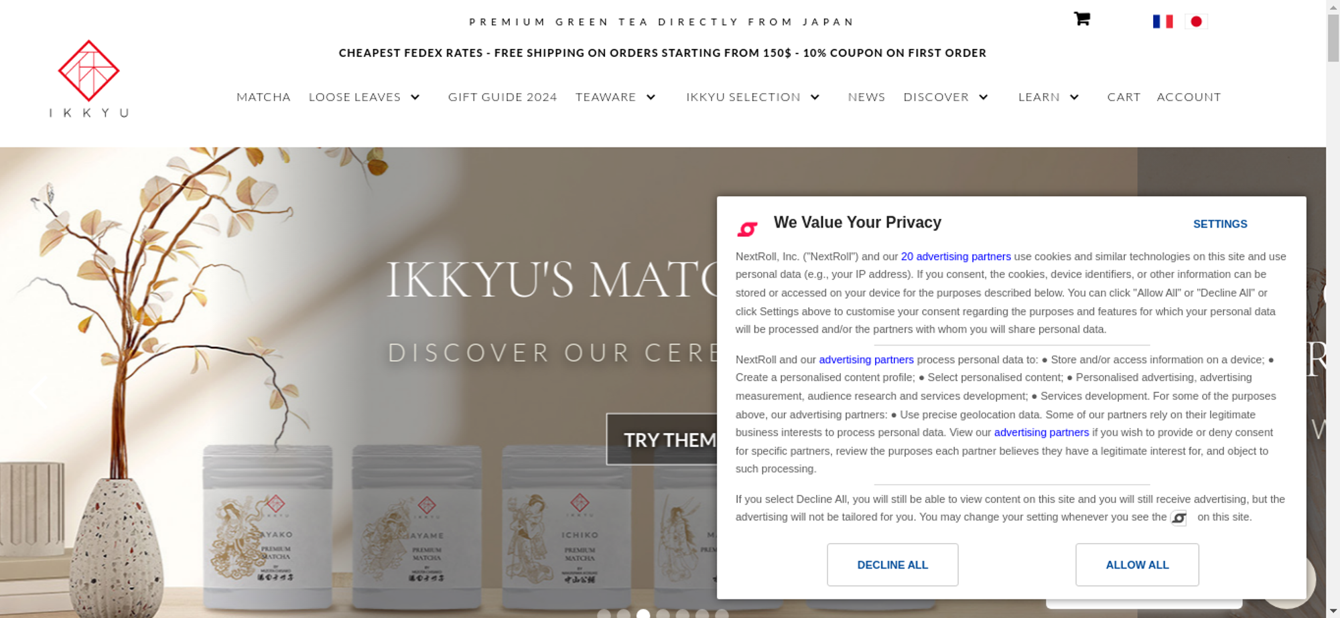
Task: Click the NextRoll logo in privacy header
Action: coord(748,229)
